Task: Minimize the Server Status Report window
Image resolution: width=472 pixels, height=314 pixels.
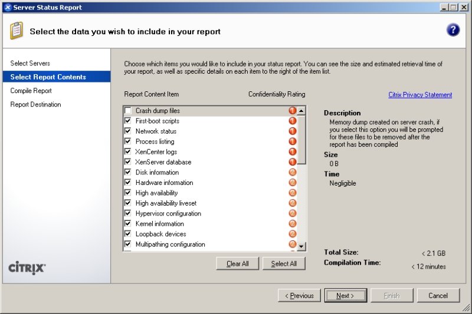Action: point(444,8)
